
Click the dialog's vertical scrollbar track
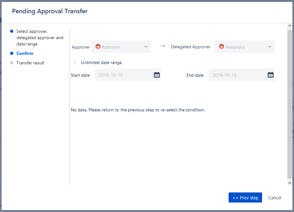(x=290, y=104)
